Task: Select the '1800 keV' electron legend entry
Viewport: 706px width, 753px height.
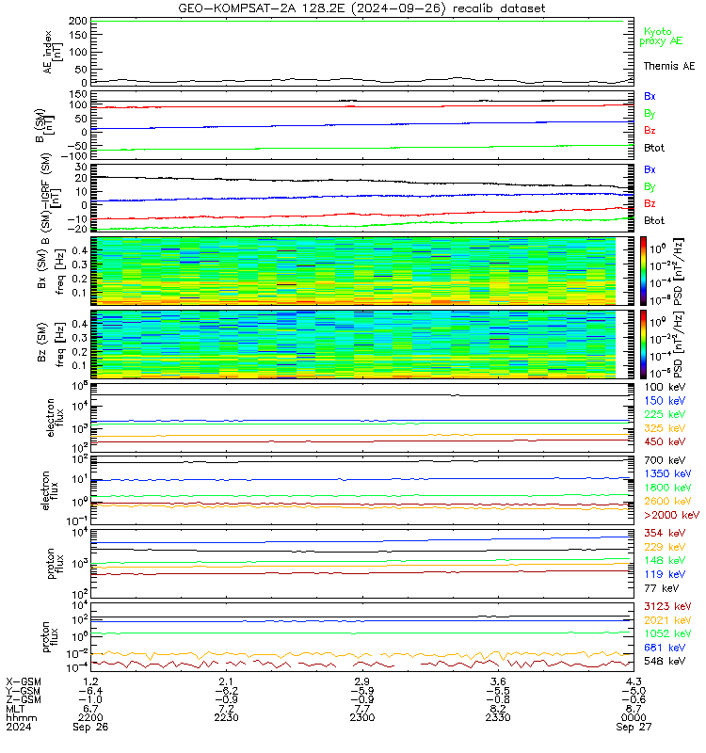Action: (x=667, y=488)
